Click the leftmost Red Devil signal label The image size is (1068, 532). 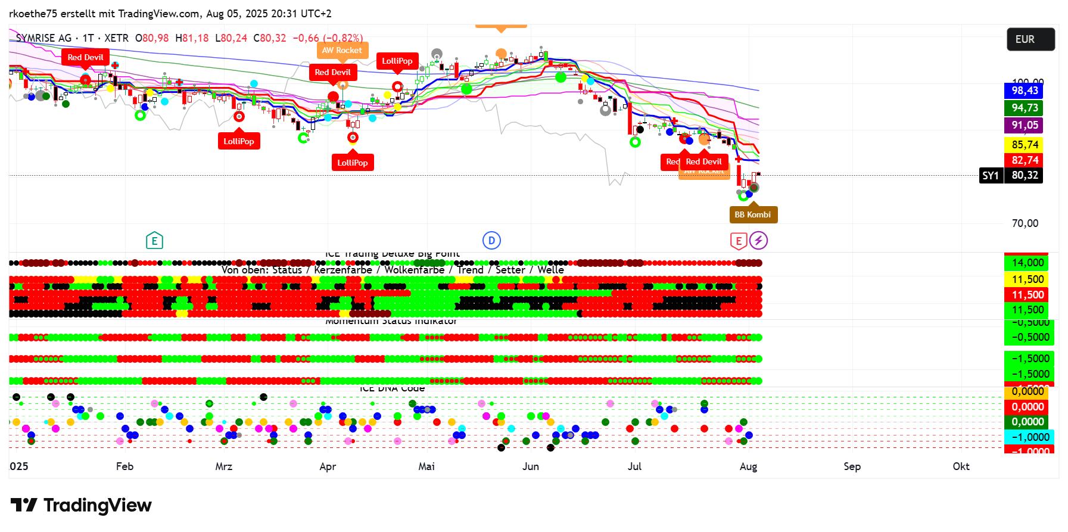[x=85, y=57]
